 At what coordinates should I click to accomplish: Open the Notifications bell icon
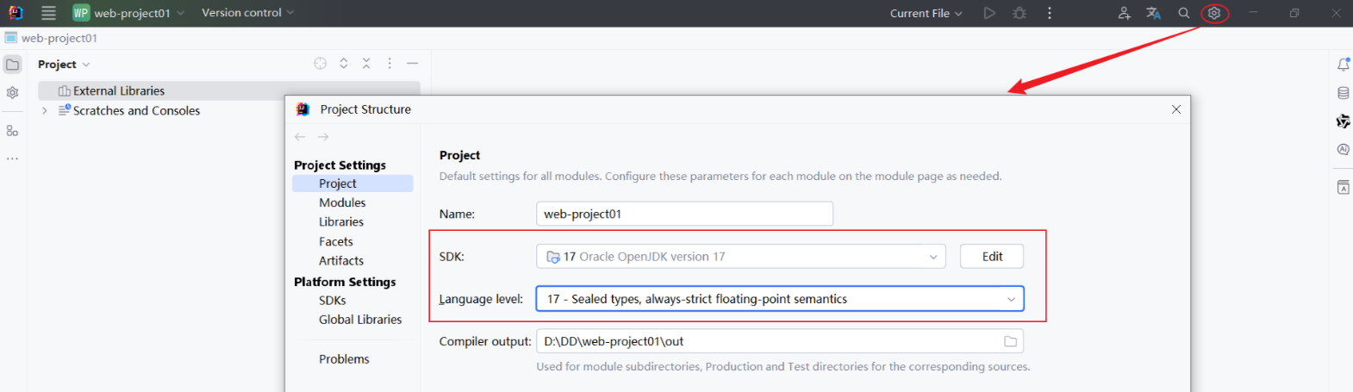(x=1343, y=65)
